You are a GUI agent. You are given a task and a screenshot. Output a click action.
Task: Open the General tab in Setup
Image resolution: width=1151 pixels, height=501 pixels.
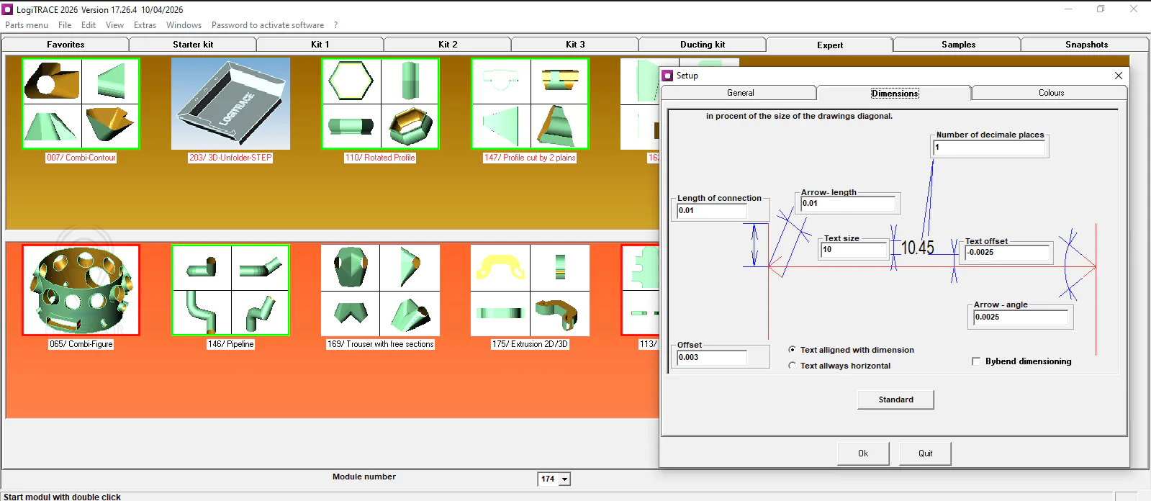(740, 93)
